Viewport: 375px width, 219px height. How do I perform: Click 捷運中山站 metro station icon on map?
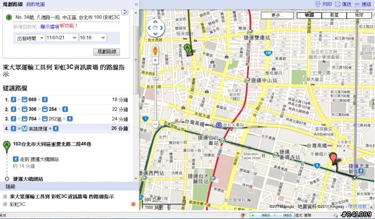click(x=247, y=81)
